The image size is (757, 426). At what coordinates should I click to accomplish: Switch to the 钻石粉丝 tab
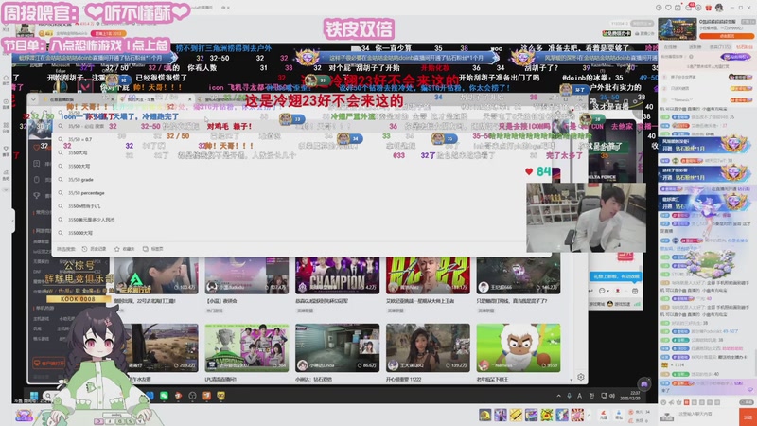[x=745, y=47]
